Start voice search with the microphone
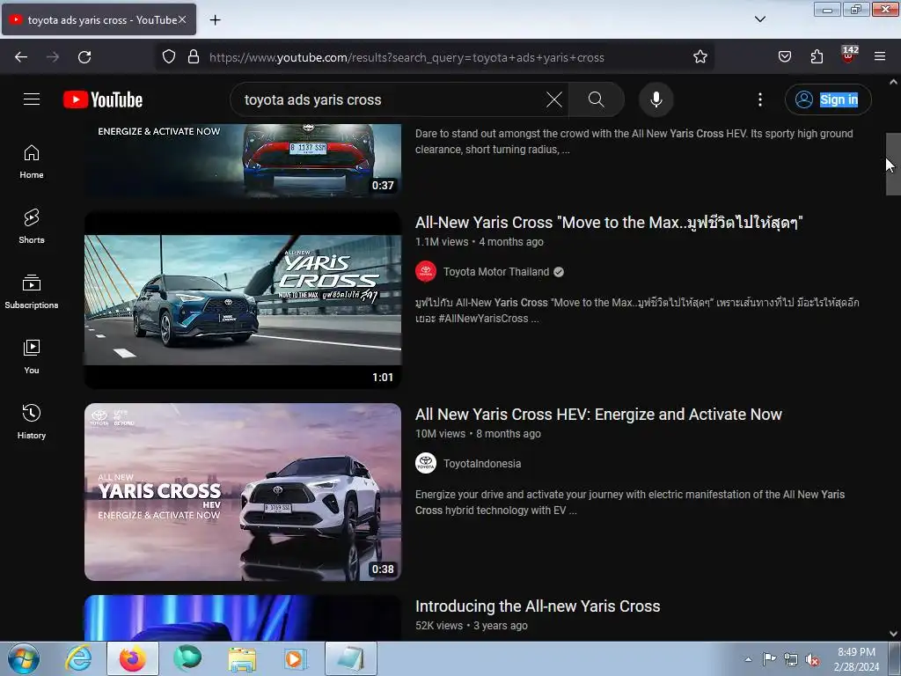Screen dimensions: 901x676 click(x=656, y=99)
